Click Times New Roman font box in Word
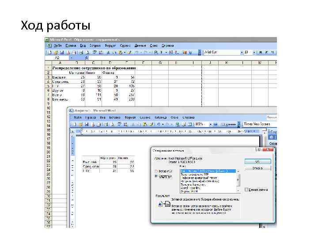The image size is (318, 238). pyautogui.click(x=260, y=124)
